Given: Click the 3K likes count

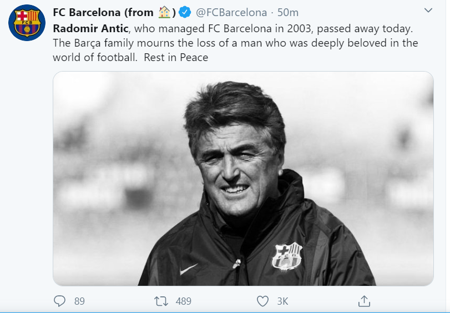Looking at the screenshot, I should [x=282, y=301].
